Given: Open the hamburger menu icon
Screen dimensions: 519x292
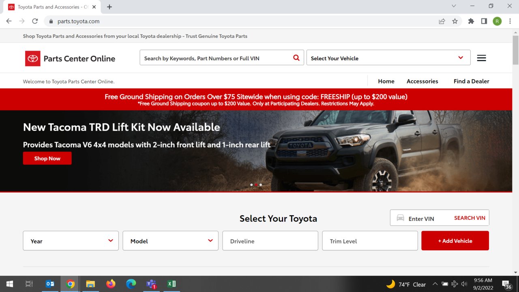Looking at the screenshot, I should (x=481, y=58).
